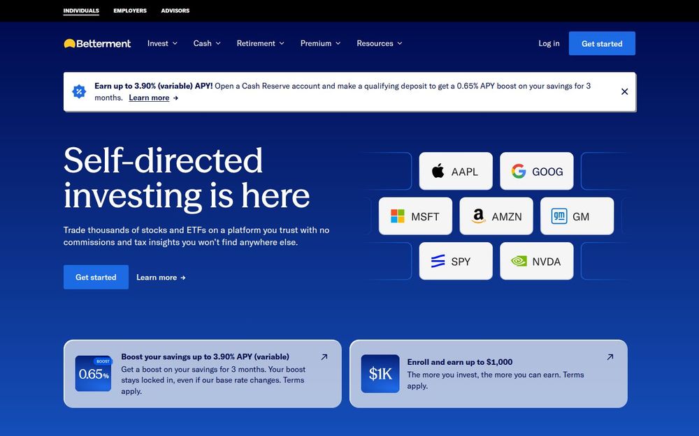Click the Microsoft icon on the MSFT tile
This screenshot has height=436, width=699.
396,216
